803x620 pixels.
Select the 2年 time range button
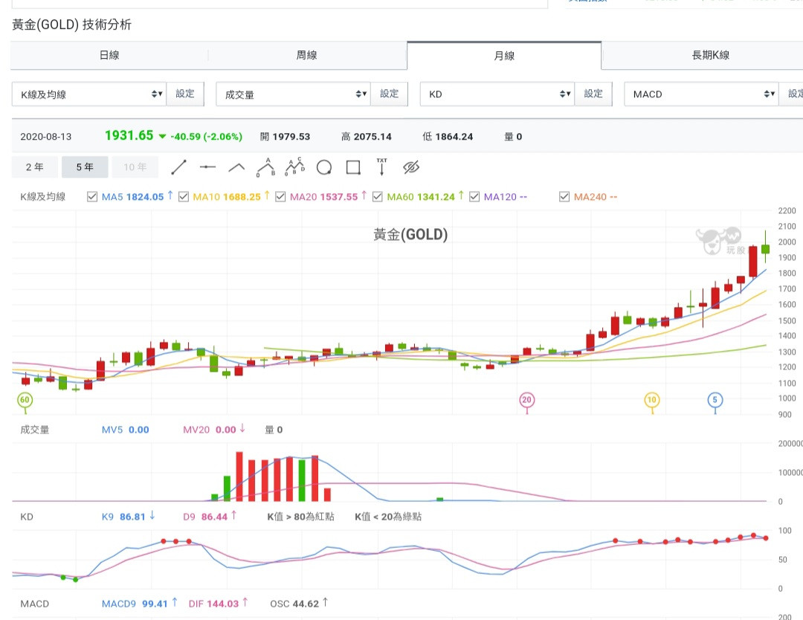(x=34, y=167)
